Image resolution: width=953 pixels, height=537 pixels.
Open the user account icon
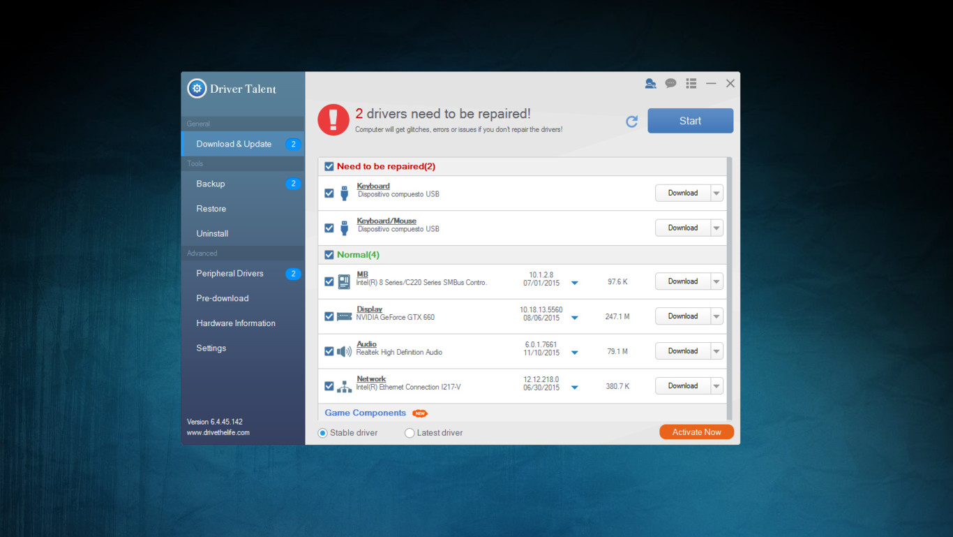pyautogui.click(x=650, y=84)
